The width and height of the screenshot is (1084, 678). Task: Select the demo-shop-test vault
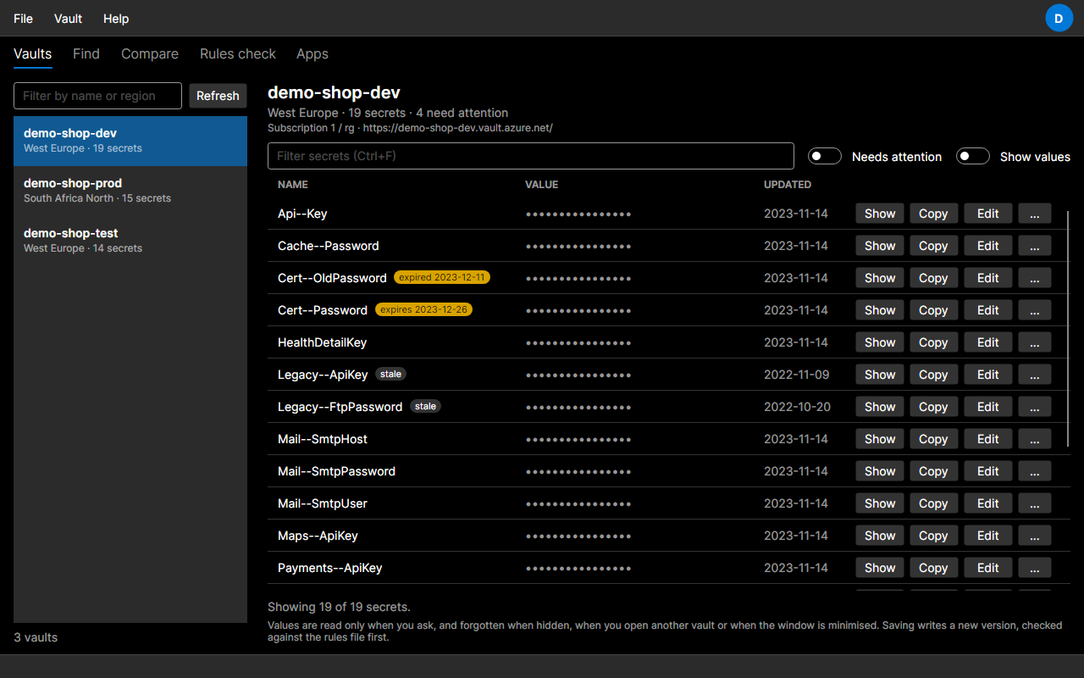click(x=130, y=241)
